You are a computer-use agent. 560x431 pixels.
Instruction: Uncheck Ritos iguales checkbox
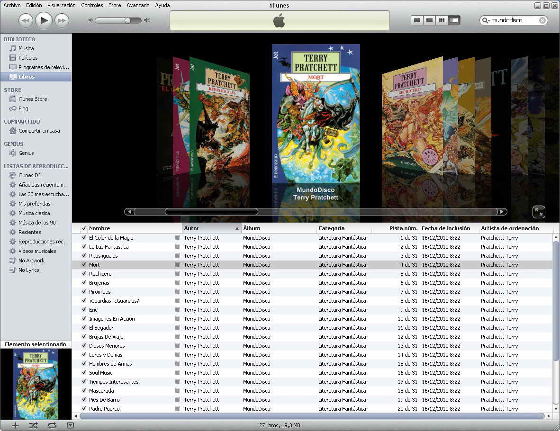pyautogui.click(x=84, y=256)
